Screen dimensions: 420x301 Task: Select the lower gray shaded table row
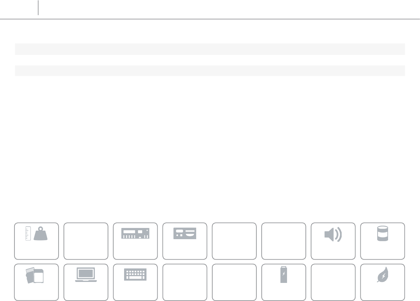pyautogui.click(x=210, y=71)
